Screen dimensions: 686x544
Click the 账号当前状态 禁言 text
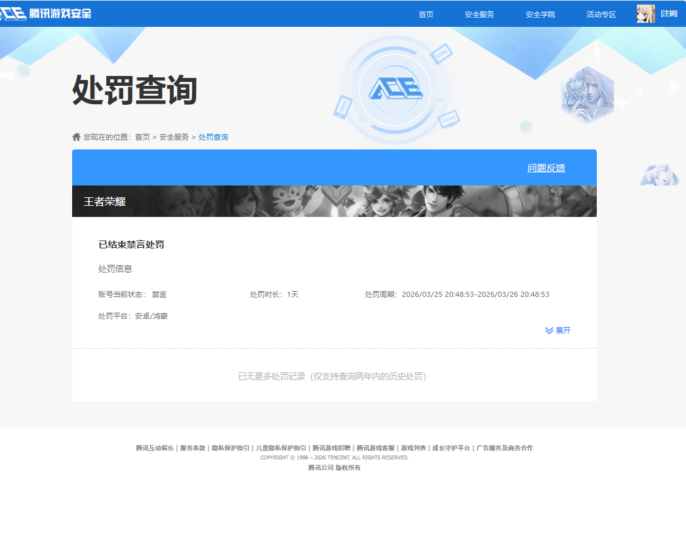click(x=132, y=294)
